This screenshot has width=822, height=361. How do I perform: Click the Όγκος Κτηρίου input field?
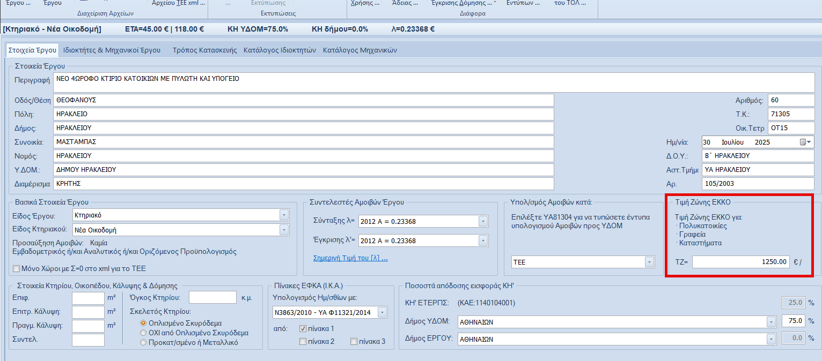[212, 298]
